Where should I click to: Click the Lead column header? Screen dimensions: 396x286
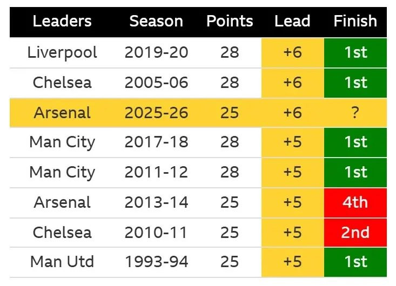[292, 21]
